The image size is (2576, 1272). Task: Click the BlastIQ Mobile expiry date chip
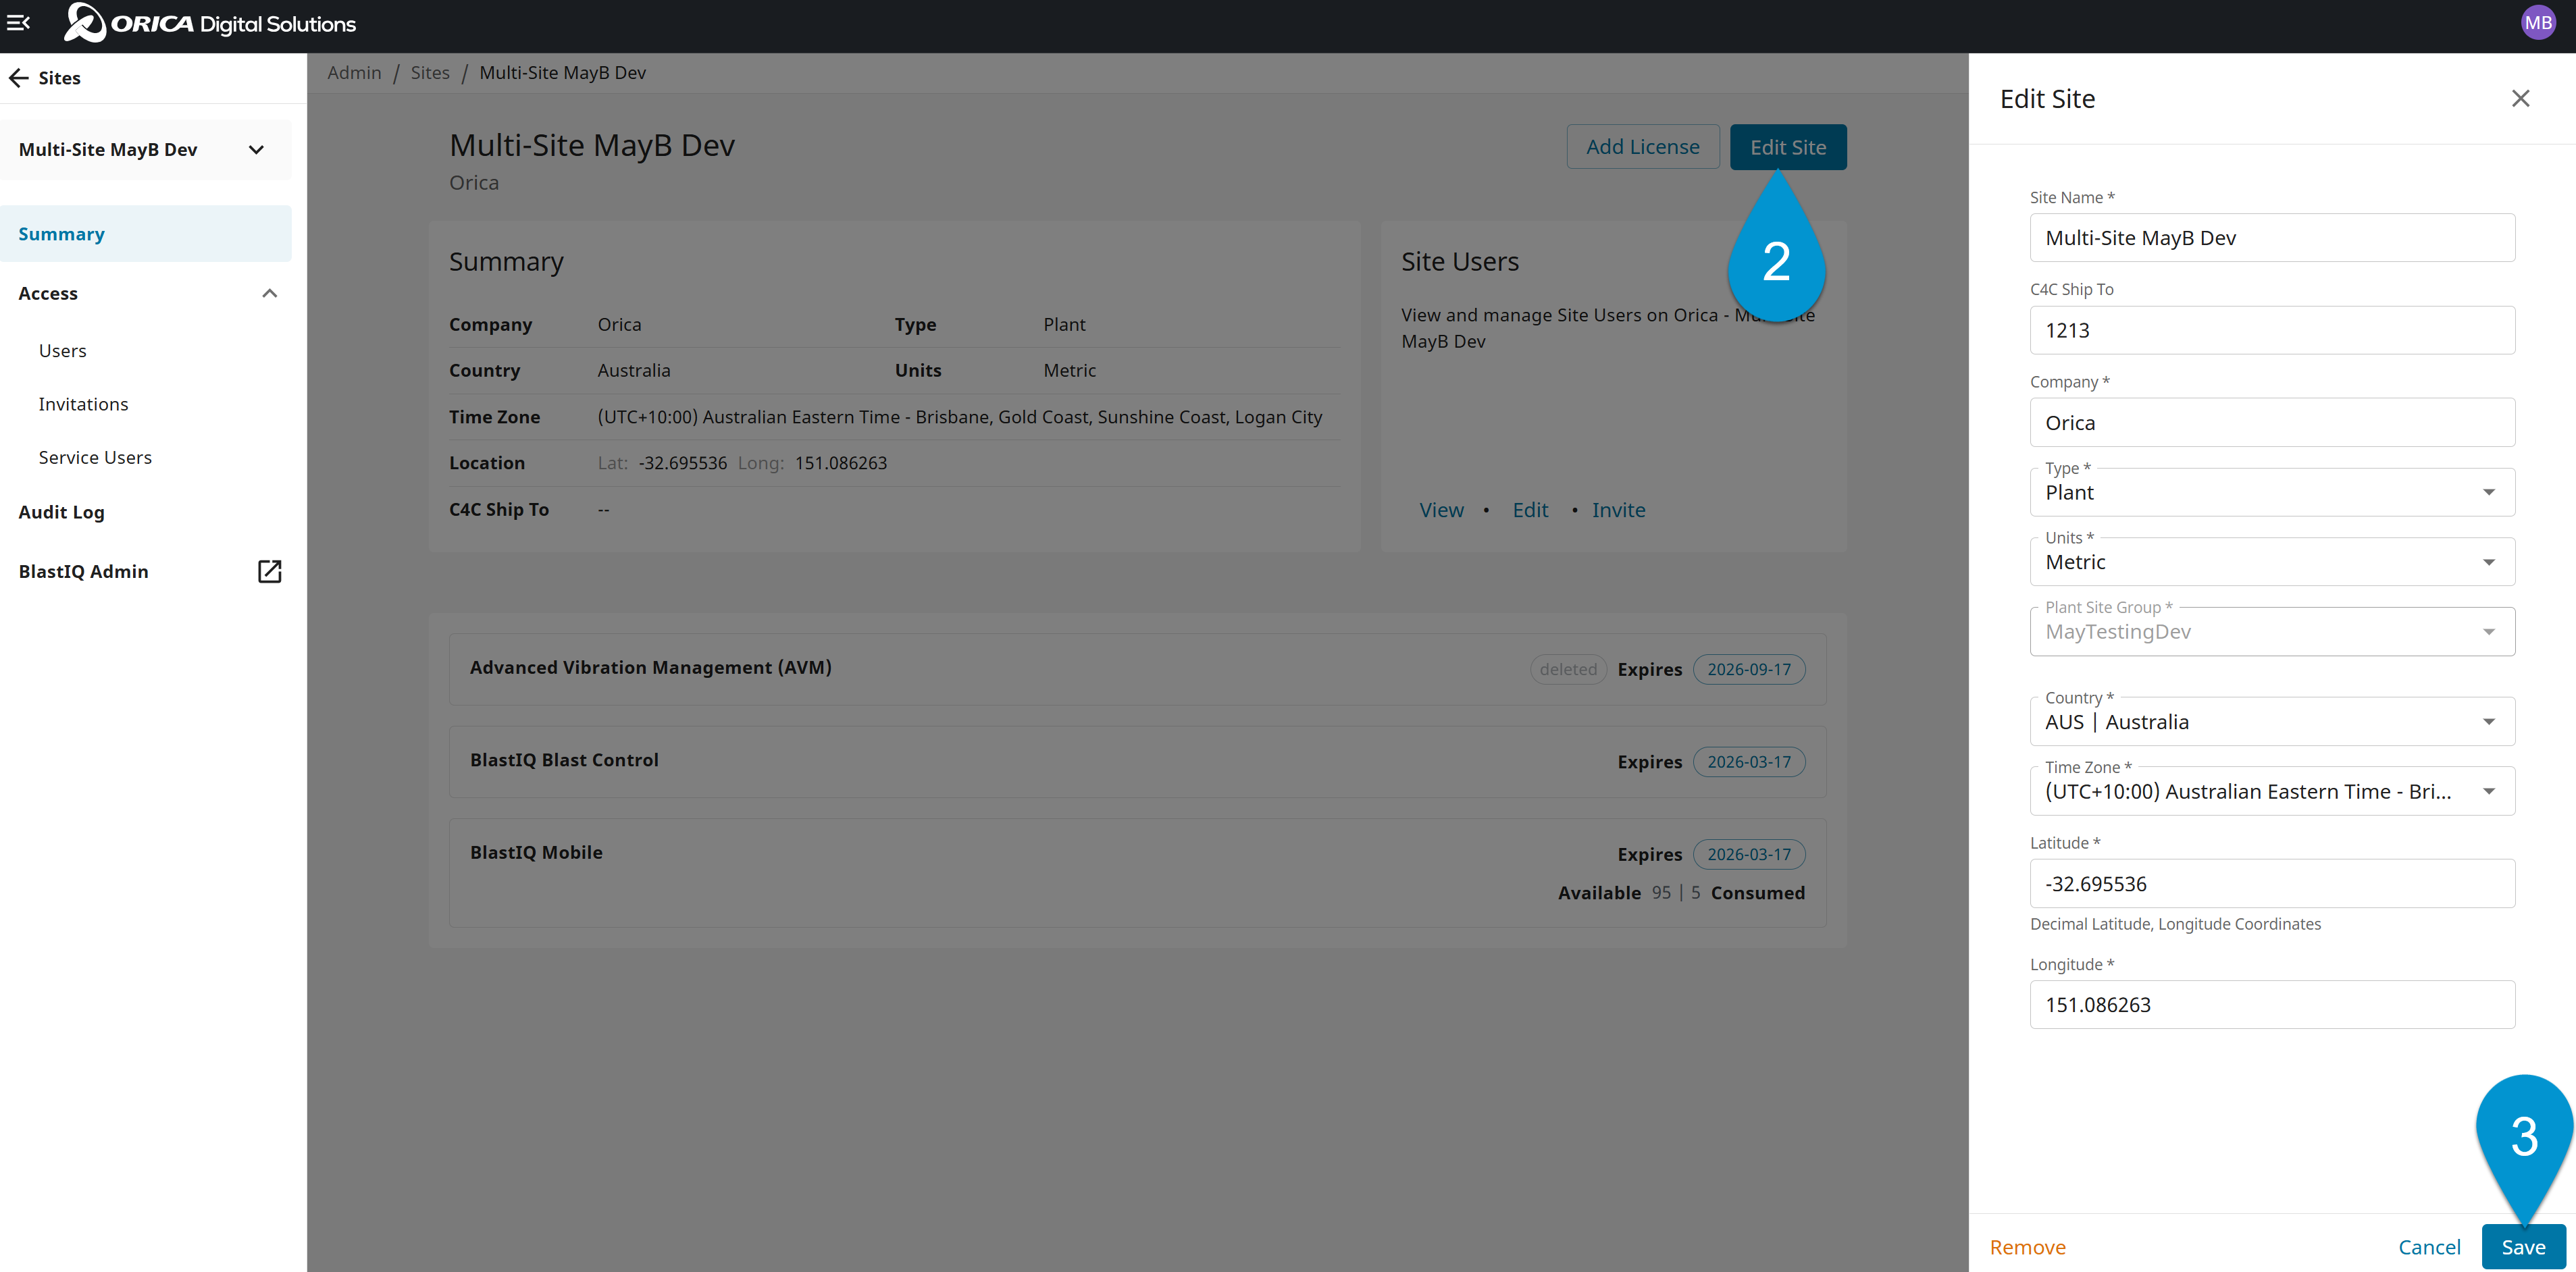tap(1749, 854)
